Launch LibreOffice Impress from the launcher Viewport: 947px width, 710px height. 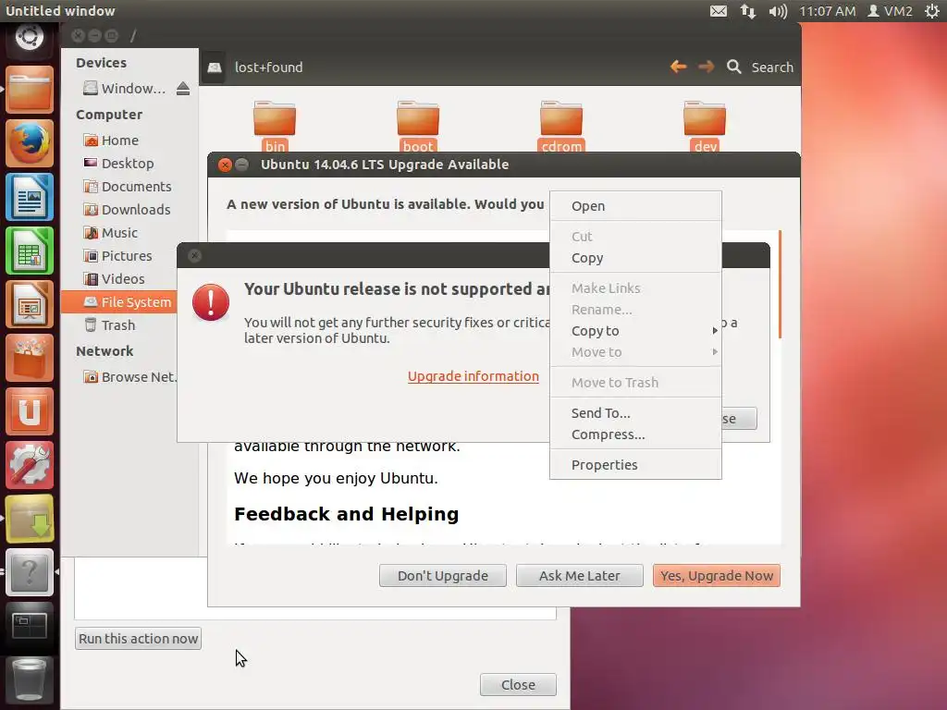point(30,304)
